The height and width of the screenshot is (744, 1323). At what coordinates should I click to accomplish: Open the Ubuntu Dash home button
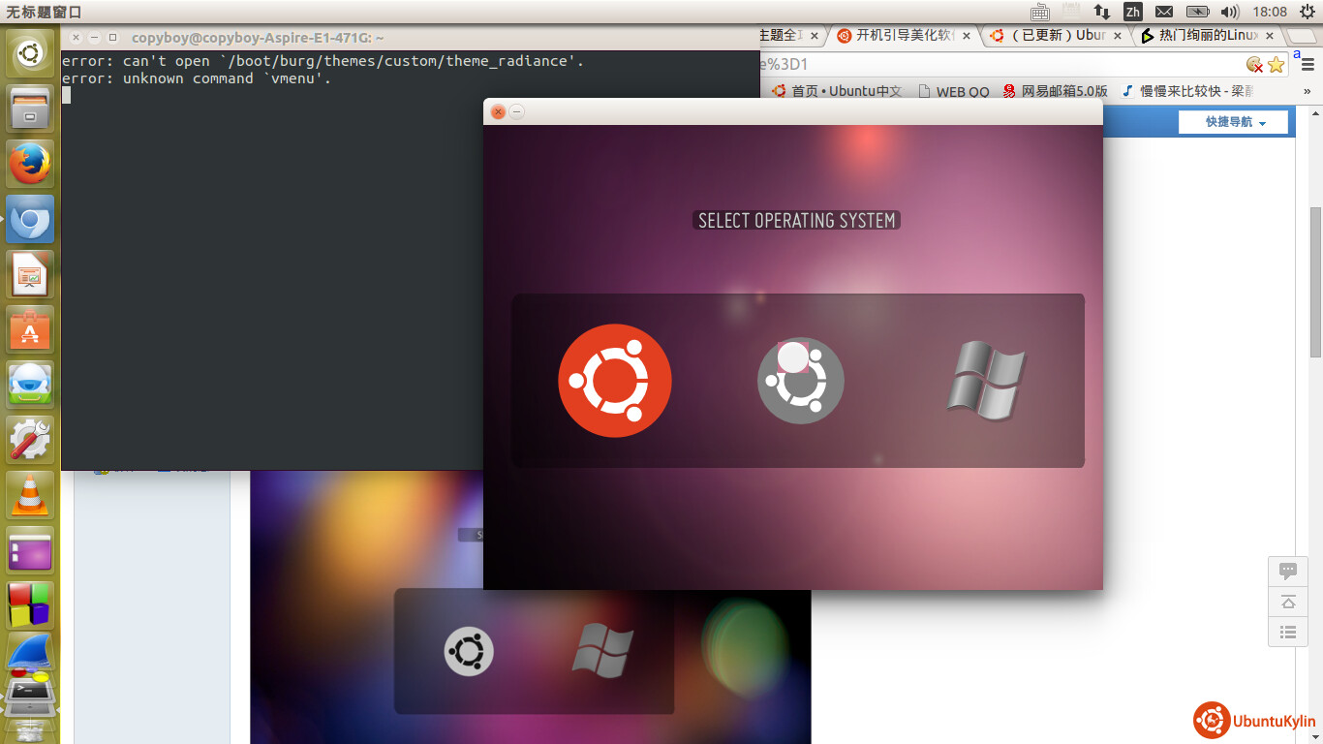click(30, 52)
